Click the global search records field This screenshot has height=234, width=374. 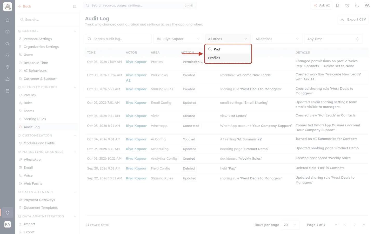[140, 5]
